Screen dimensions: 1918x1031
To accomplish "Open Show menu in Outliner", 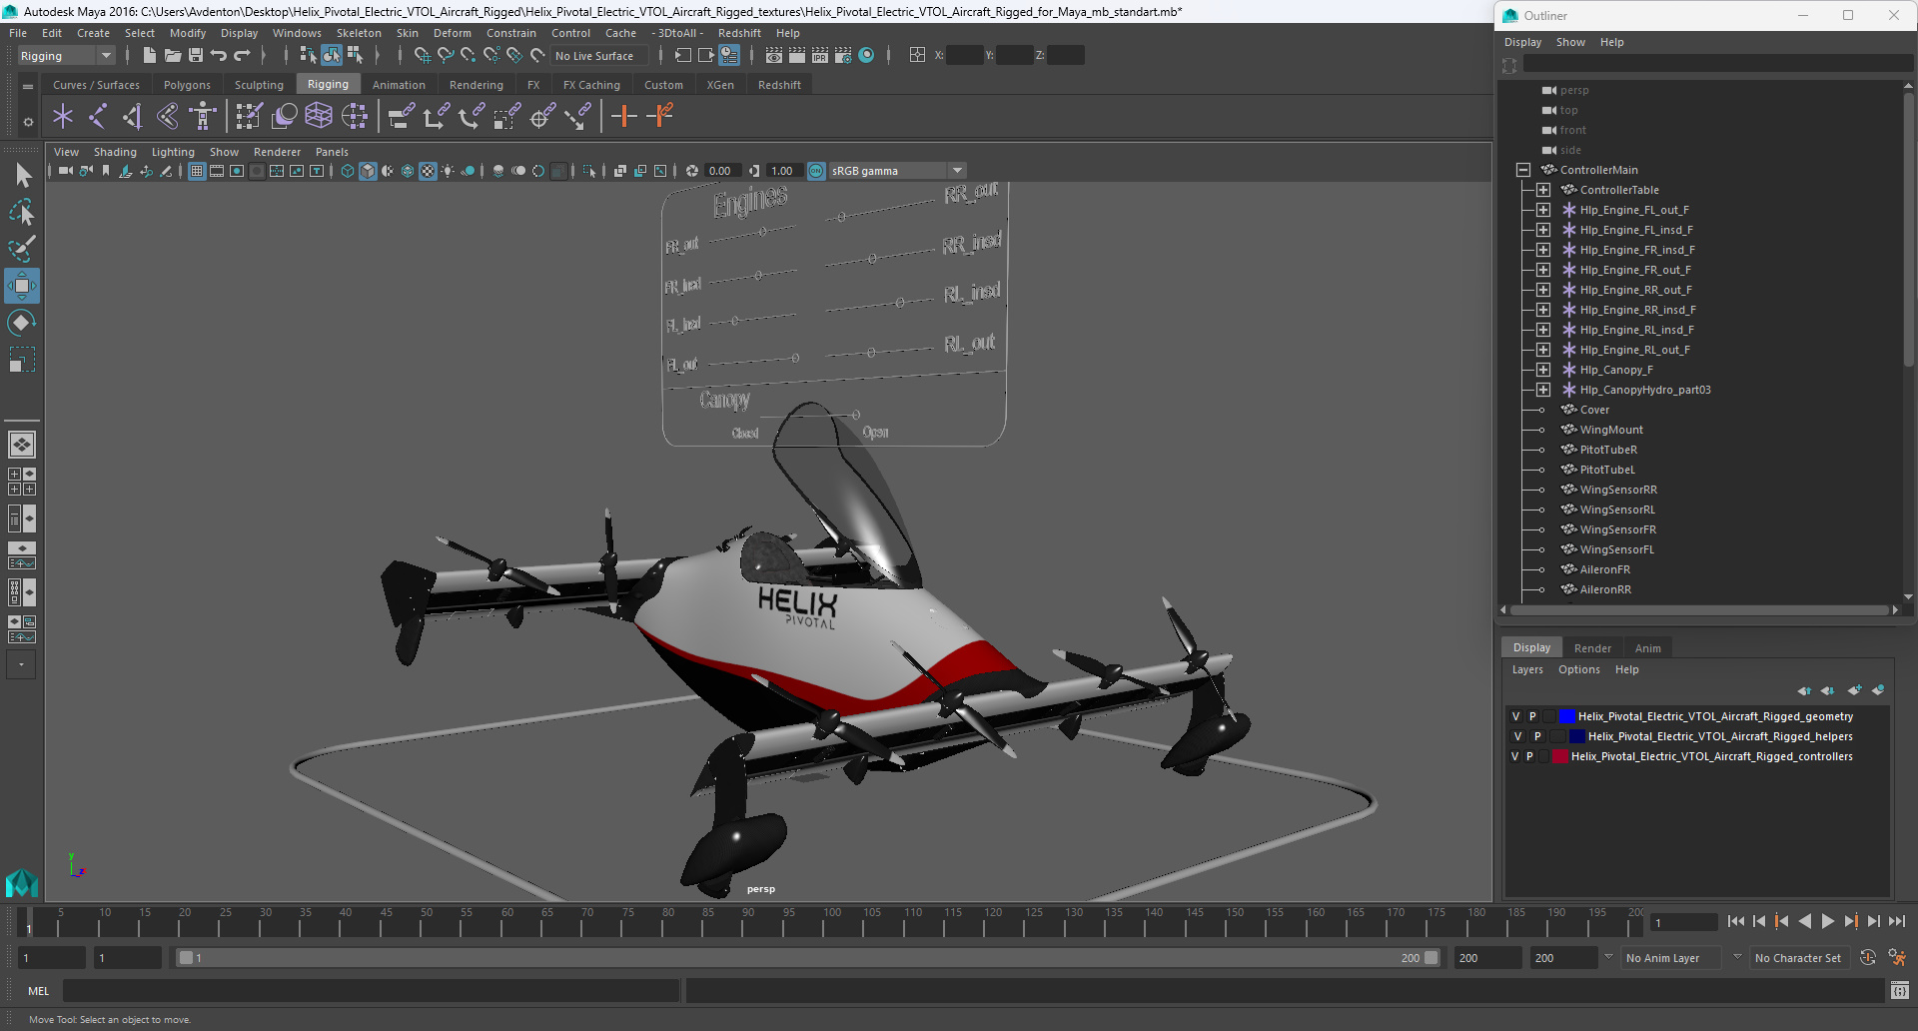I will 1570,42.
